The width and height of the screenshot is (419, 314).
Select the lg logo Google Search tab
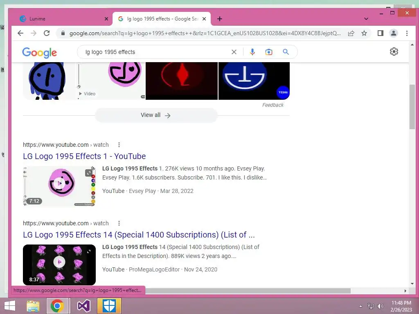click(x=161, y=19)
